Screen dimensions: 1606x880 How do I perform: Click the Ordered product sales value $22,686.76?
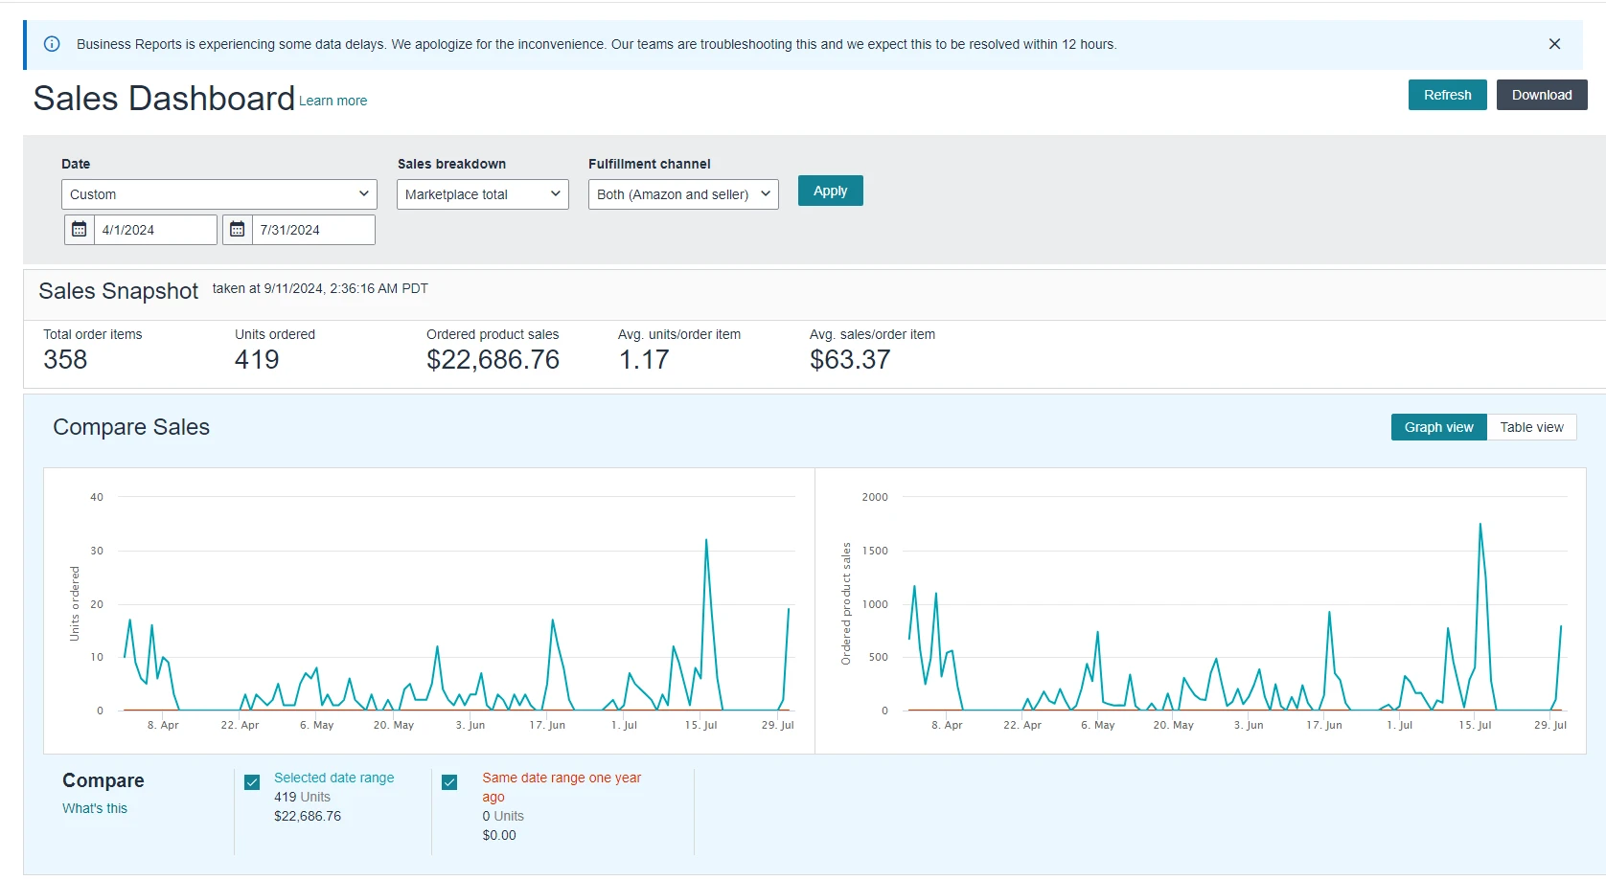pos(493,360)
